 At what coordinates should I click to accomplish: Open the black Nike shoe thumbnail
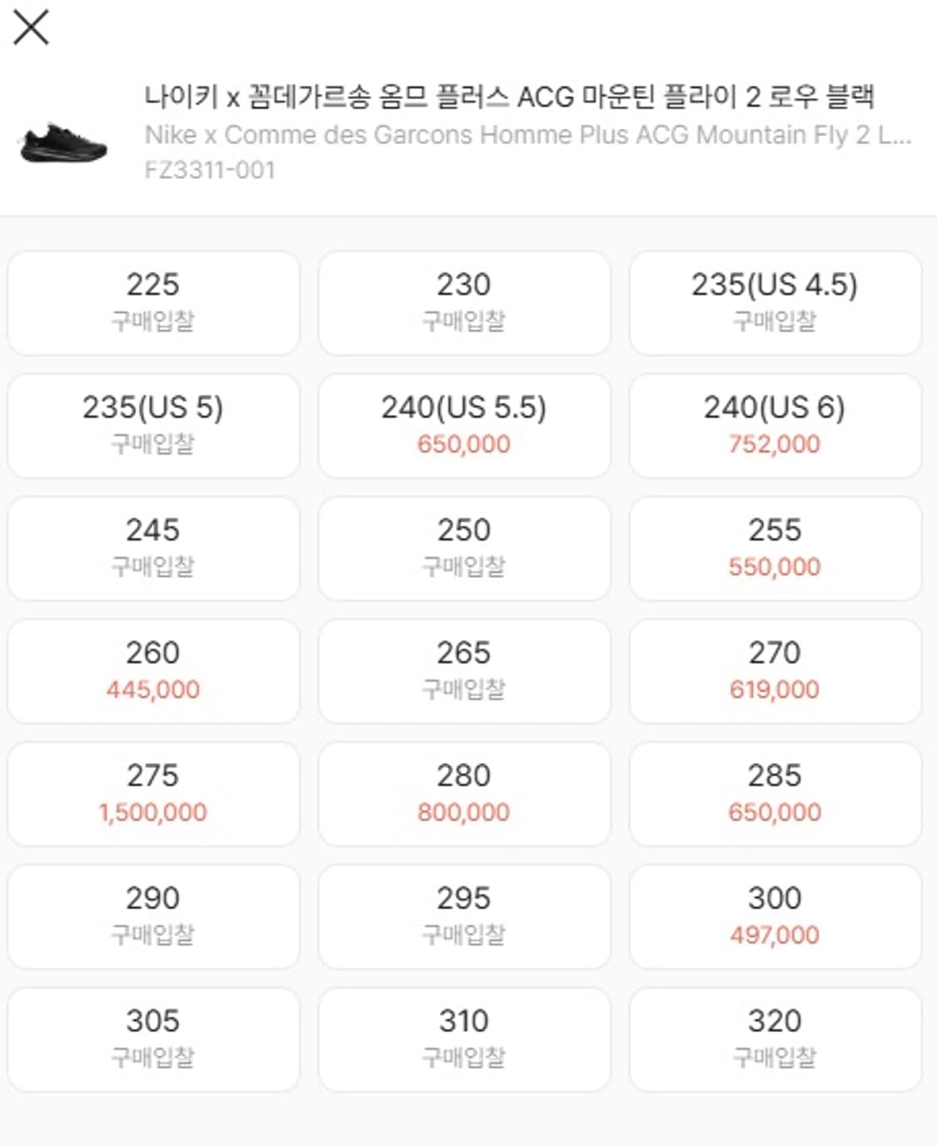click(x=64, y=145)
